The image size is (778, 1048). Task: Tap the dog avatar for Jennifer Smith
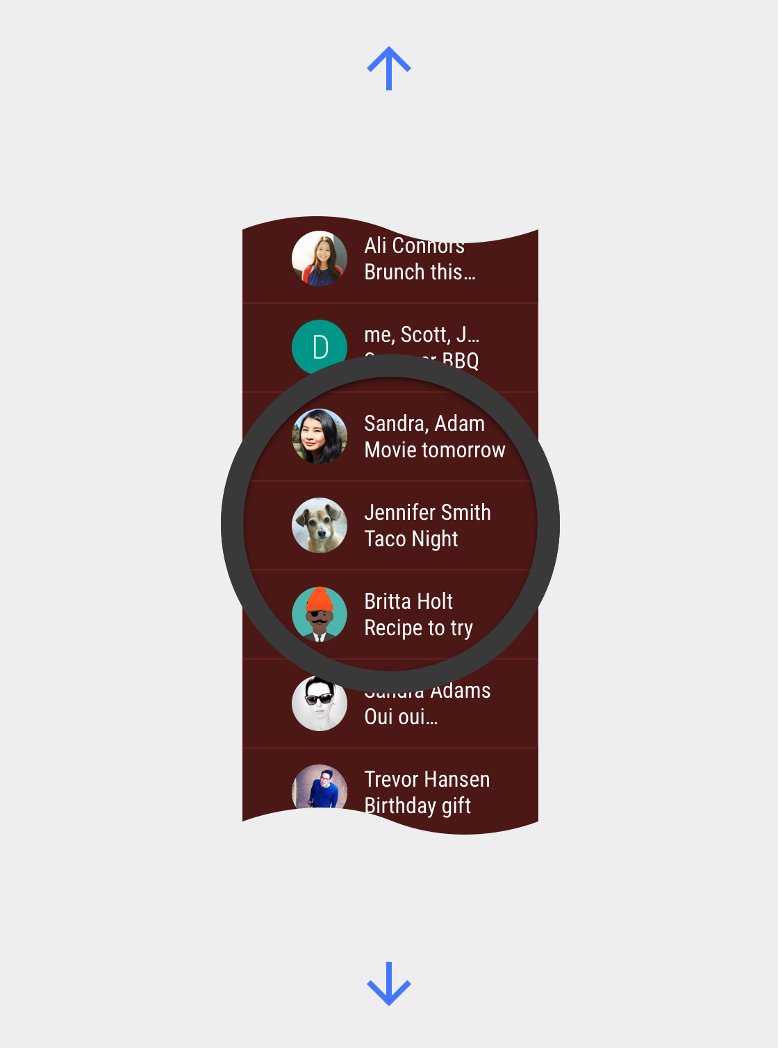[320, 525]
